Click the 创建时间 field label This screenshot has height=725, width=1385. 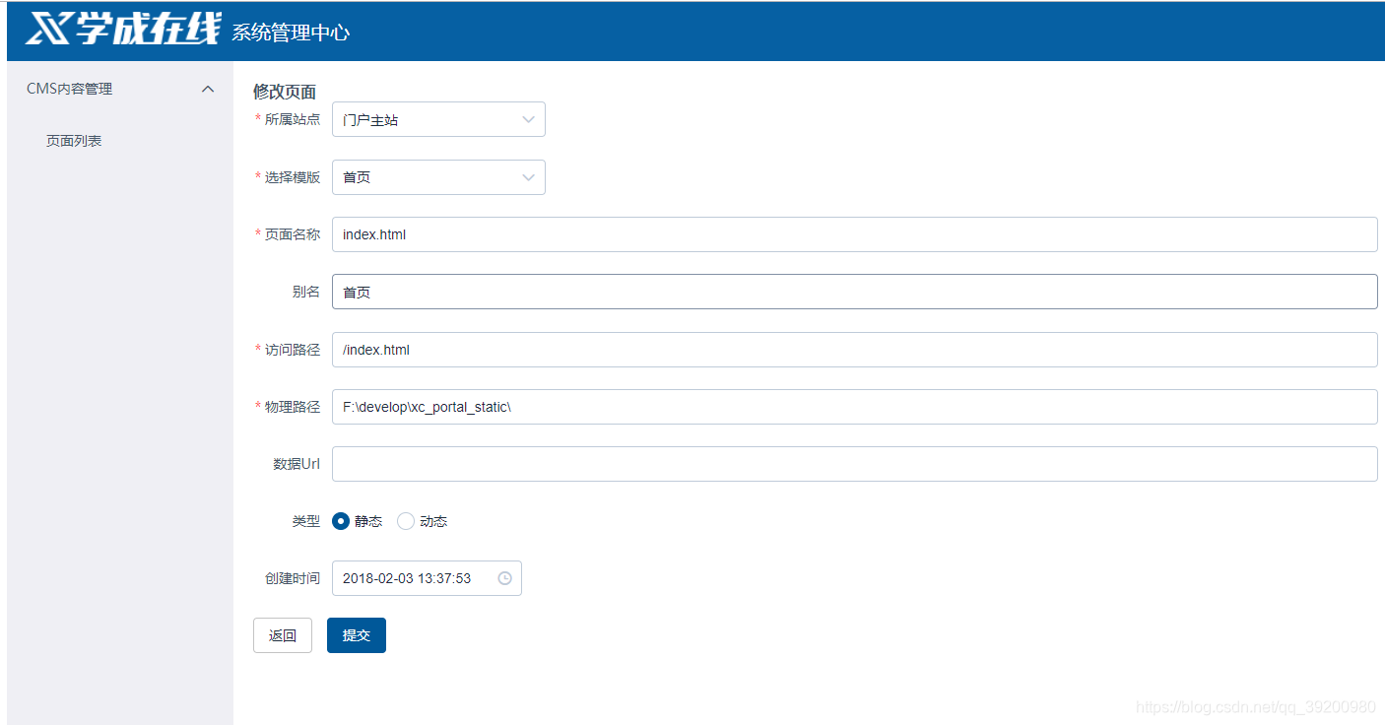coord(293,578)
